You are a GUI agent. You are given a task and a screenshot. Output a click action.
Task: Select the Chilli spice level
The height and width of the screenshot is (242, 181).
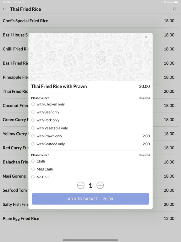pyautogui.click(x=90, y=161)
